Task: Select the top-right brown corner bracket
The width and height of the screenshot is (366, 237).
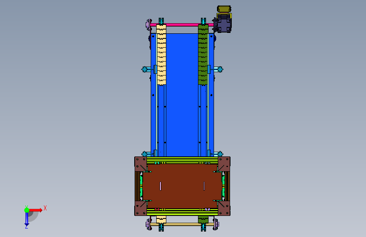Action: [224, 164]
